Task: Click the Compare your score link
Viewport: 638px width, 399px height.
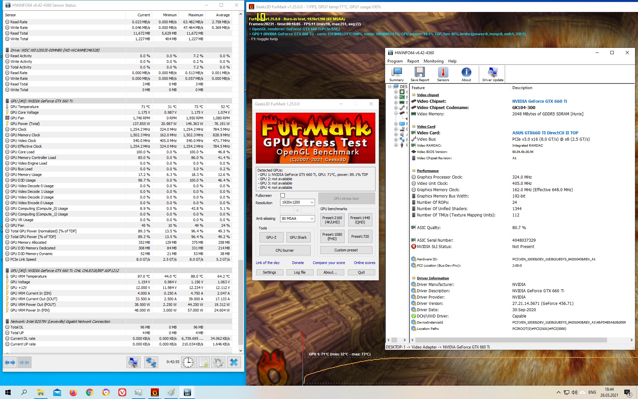Action: 329,263
